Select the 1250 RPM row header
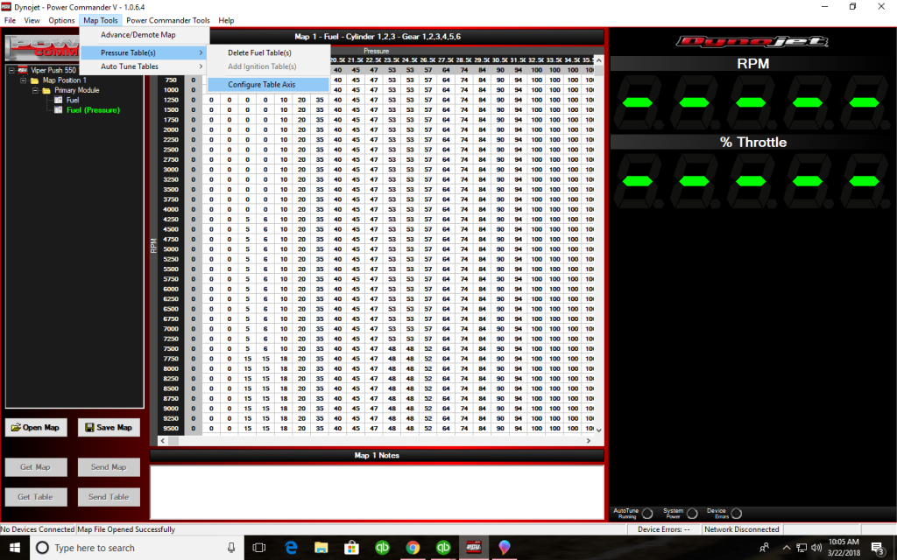Image resolution: width=897 pixels, height=560 pixels. click(171, 100)
